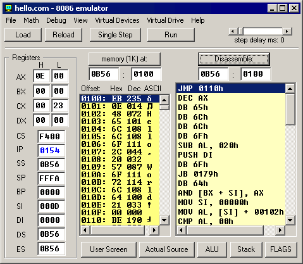Select memory row 0102: 48 072 H
303x264 pixels.
(120, 114)
